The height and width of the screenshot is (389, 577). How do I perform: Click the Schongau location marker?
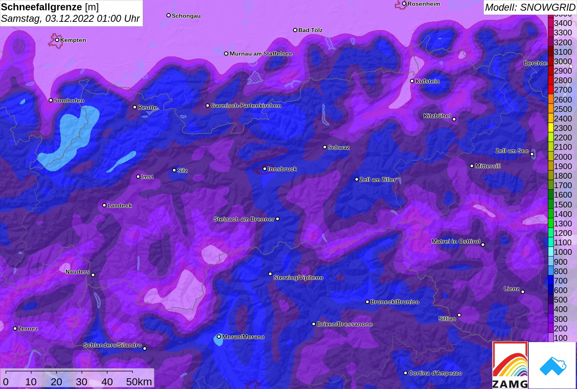point(169,15)
